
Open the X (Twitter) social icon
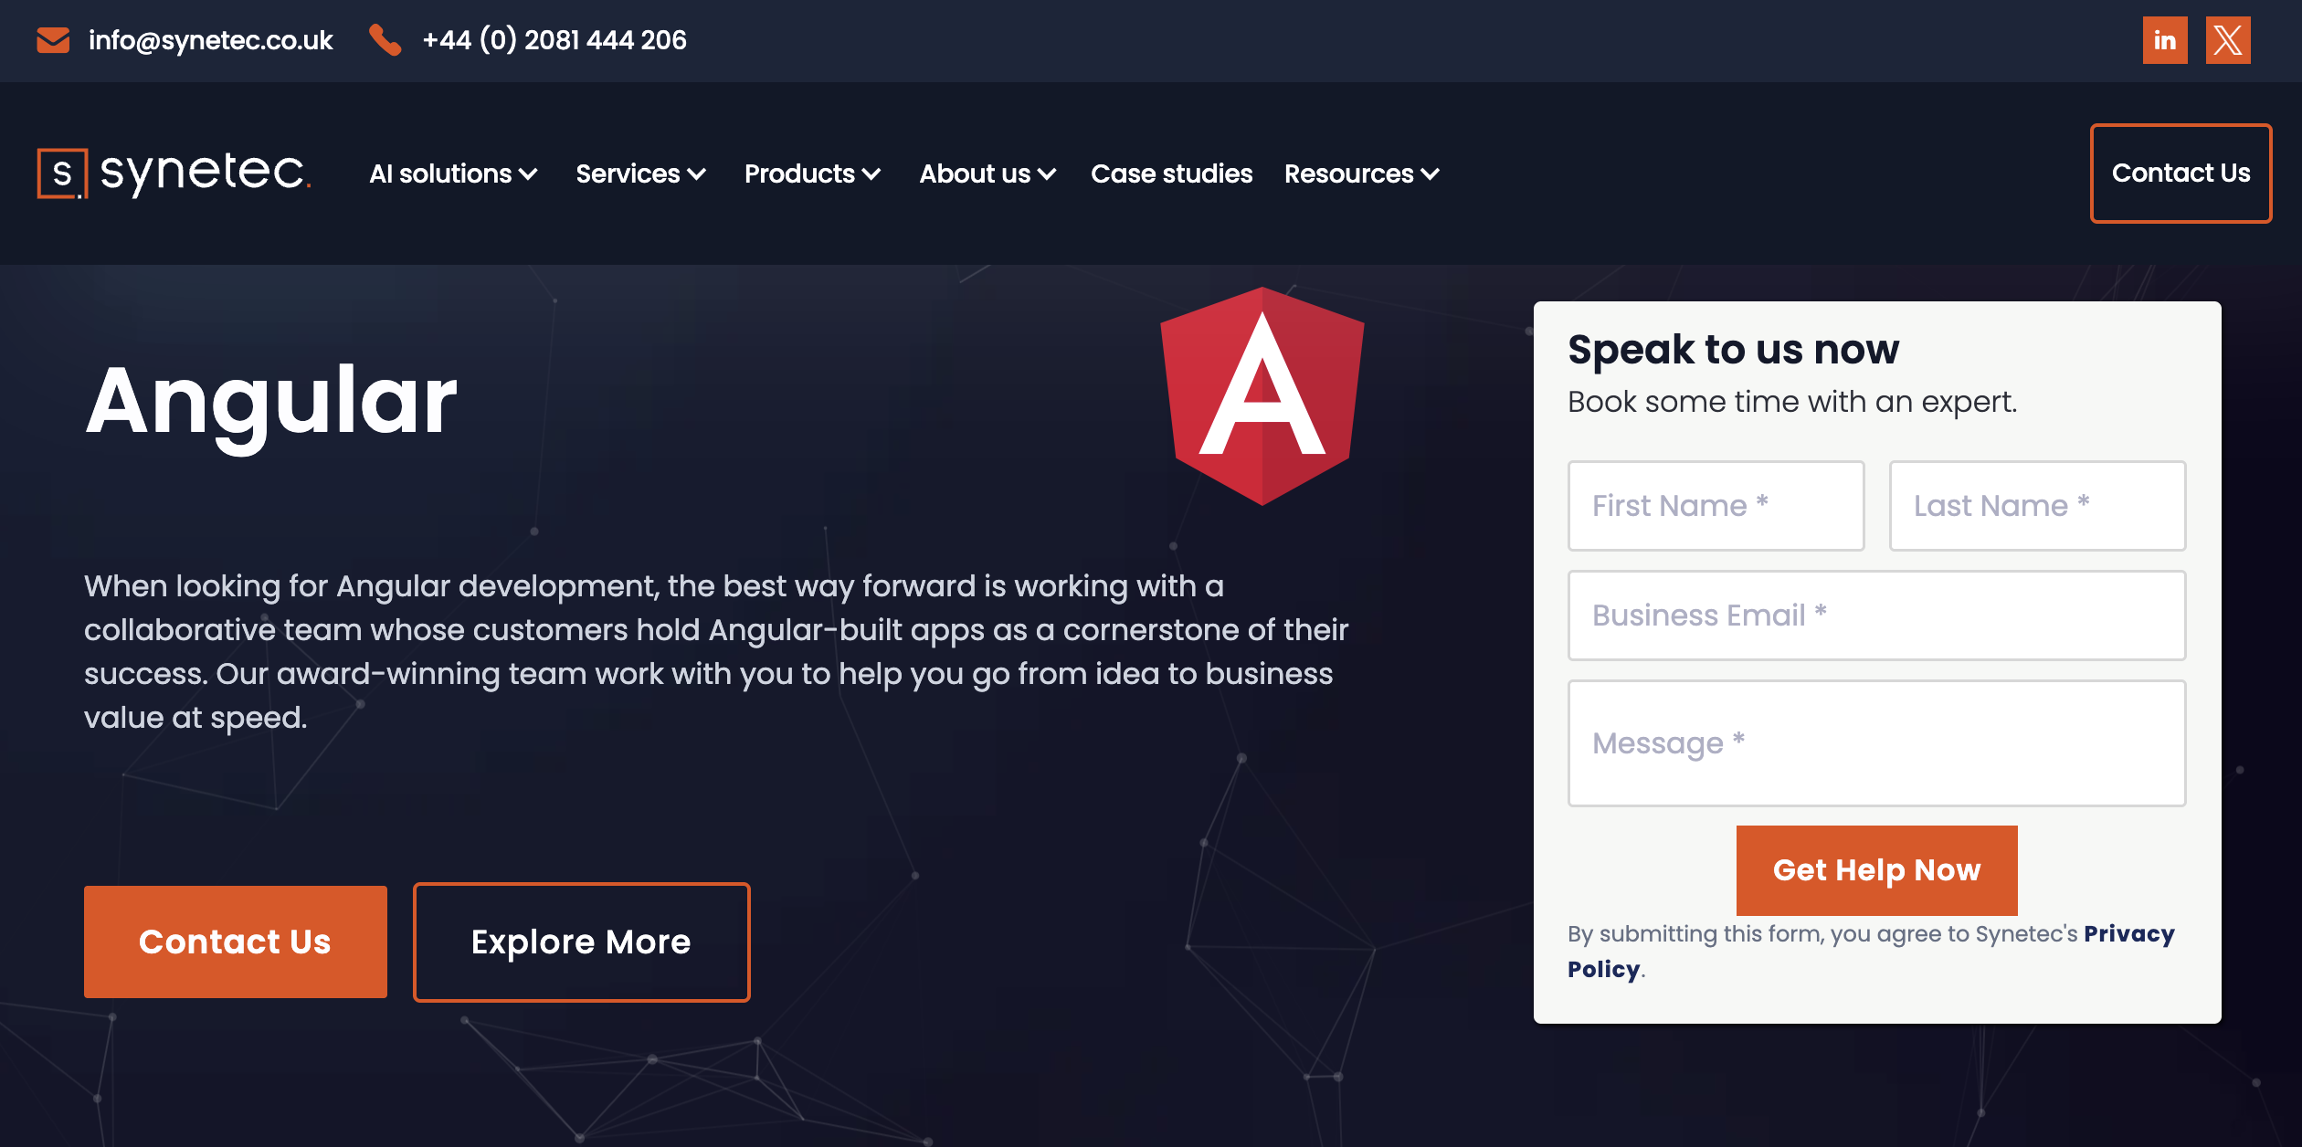pyautogui.click(x=2228, y=40)
